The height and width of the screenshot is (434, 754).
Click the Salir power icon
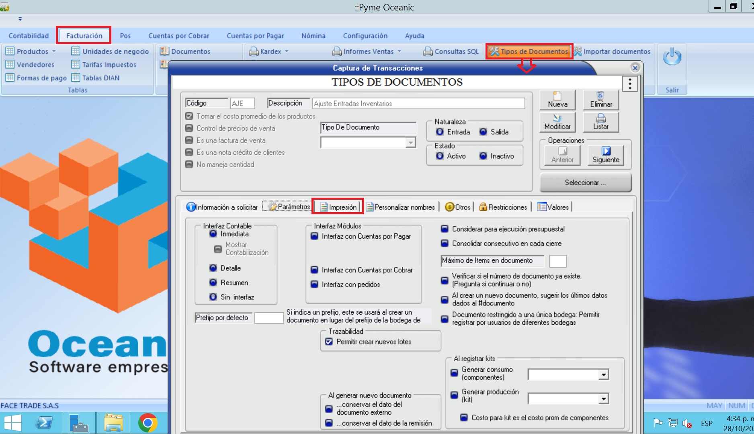[x=672, y=57]
